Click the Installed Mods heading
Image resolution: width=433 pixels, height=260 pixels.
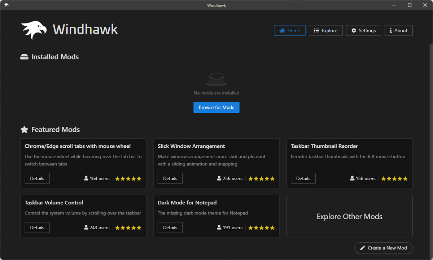(x=55, y=57)
